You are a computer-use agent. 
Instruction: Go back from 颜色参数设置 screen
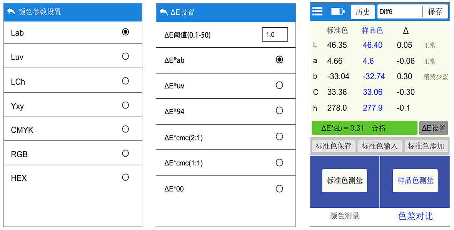11,12
